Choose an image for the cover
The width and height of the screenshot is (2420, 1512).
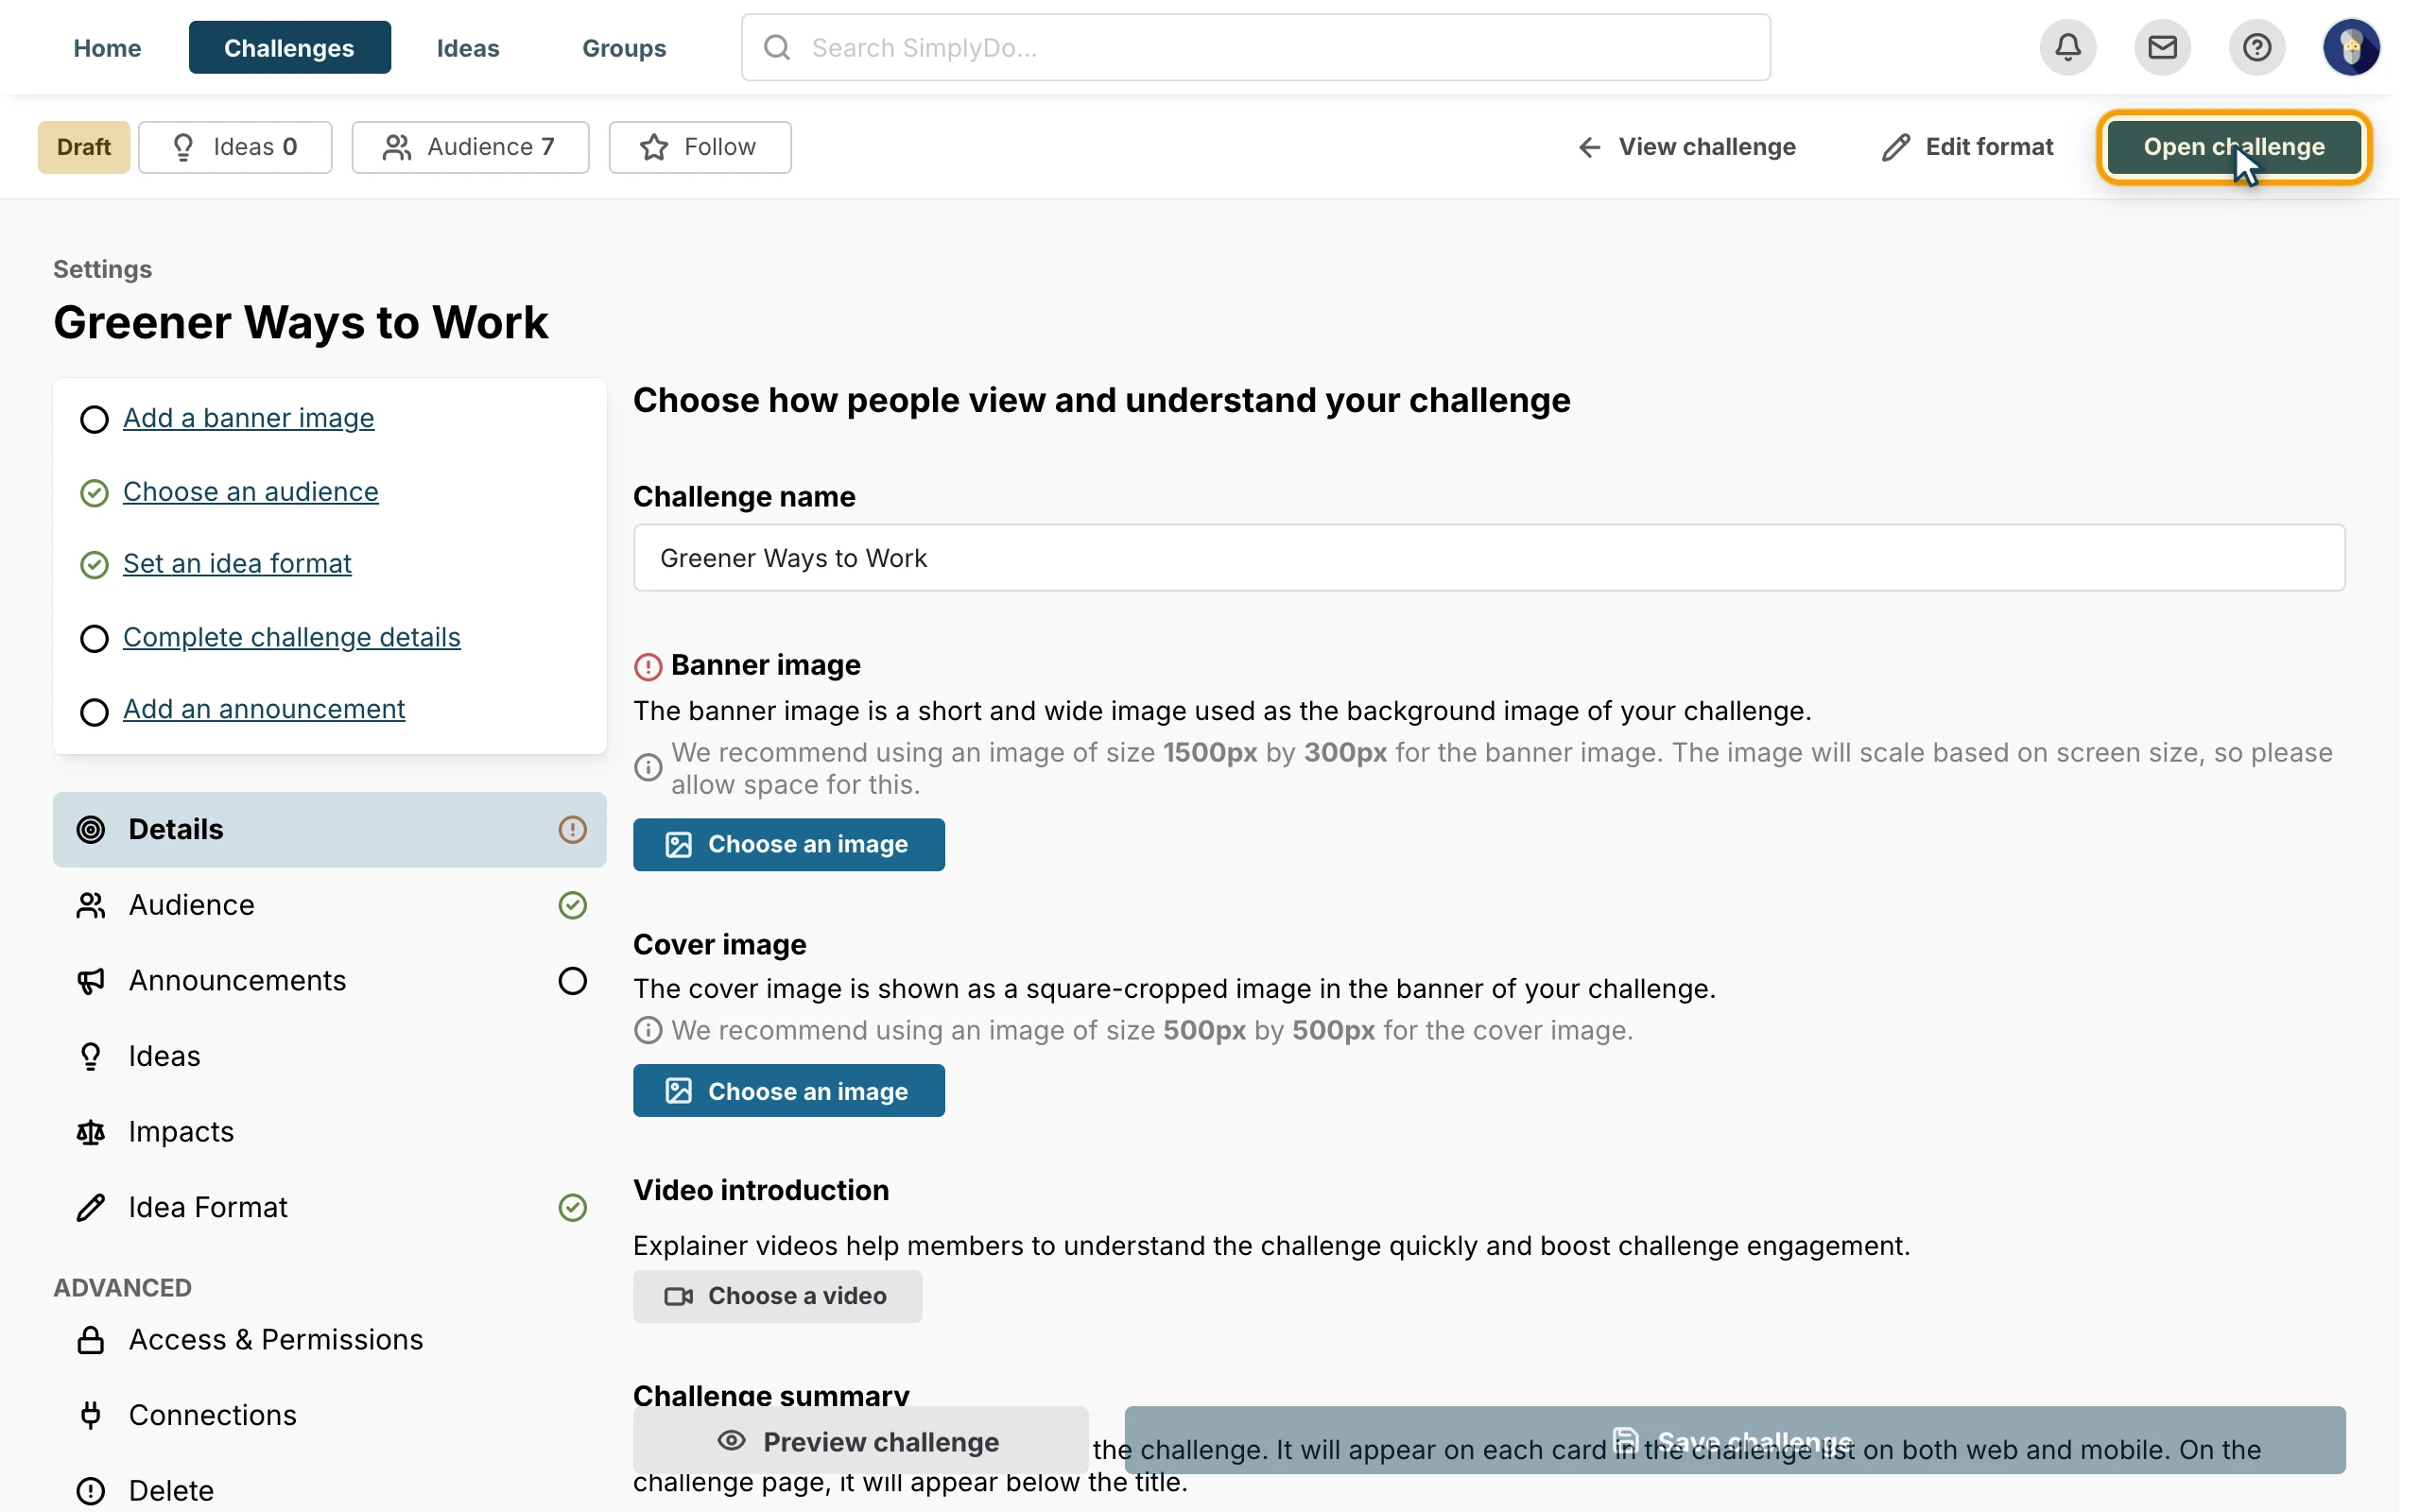pyautogui.click(x=788, y=1091)
